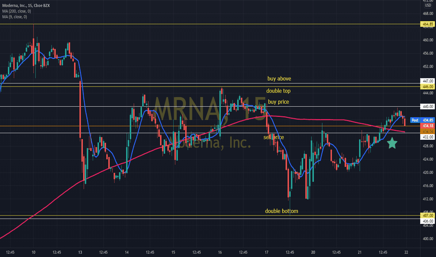This screenshot has height=257, width=436.
Task: Click the 416.00 price axis tick
Action: pos(428,186)
